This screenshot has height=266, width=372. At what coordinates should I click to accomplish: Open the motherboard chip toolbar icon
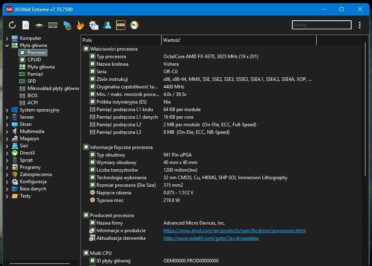click(x=39, y=25)
